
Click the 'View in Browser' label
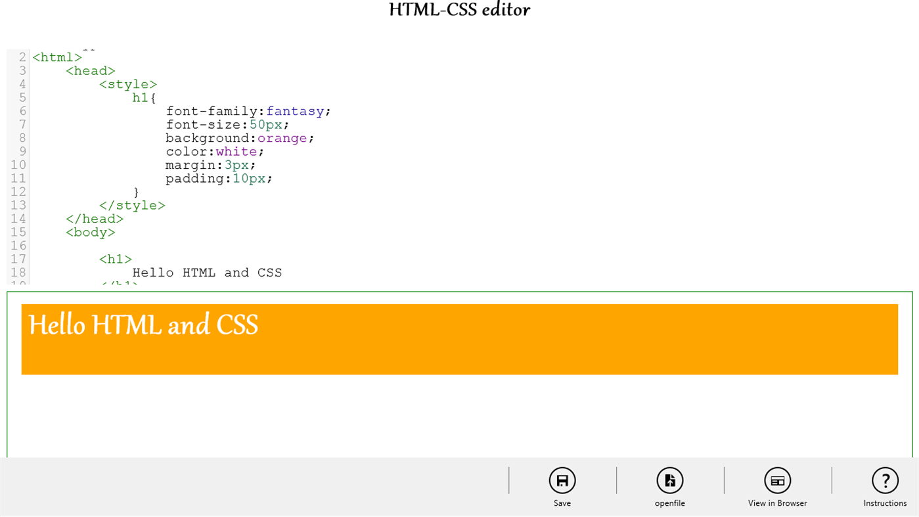778,503
